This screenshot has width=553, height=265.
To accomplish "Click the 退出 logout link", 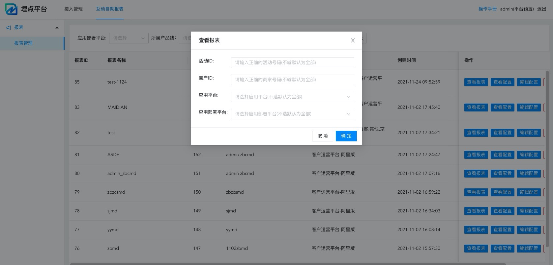I will click(542, 9).
